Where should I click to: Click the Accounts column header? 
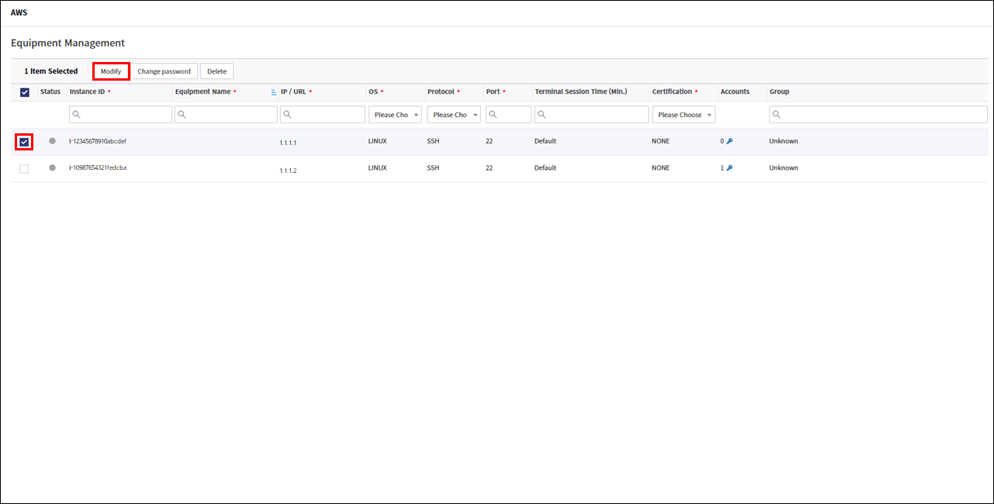click(735, 91)
